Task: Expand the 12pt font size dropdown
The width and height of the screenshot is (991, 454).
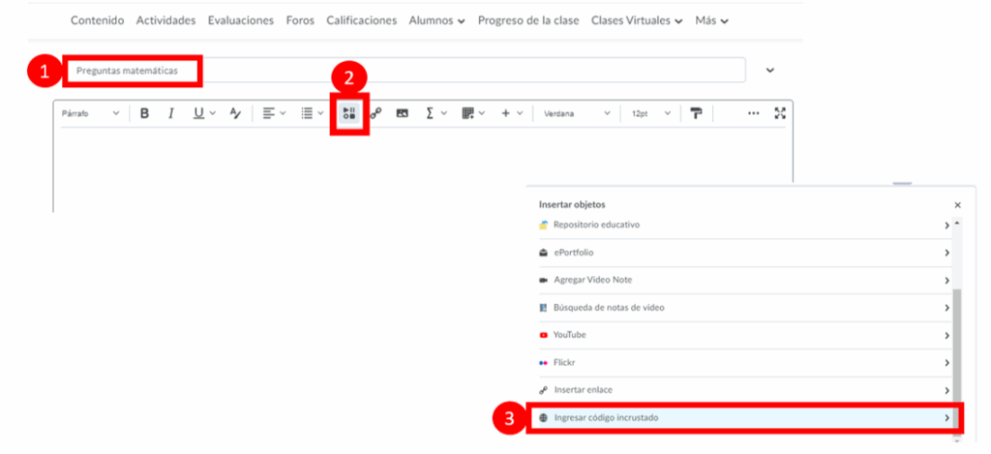Action: (649, 113)
